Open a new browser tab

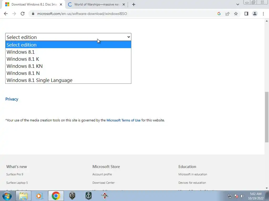point(134,4)
